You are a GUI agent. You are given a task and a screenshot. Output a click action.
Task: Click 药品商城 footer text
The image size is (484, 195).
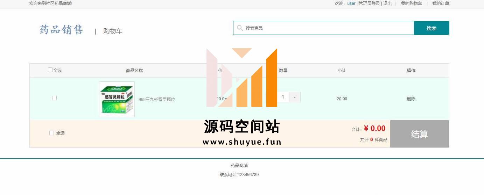click(239, 166)
